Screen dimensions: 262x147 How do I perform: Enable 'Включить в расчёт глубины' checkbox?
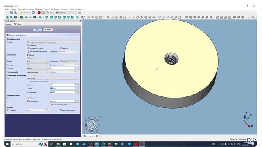tap(50, 105)
